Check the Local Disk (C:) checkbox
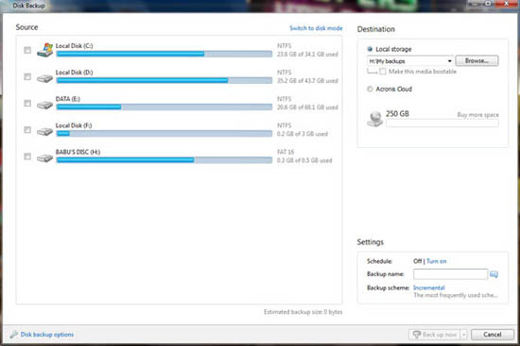 pyautogui.click(x=27, y=50)
